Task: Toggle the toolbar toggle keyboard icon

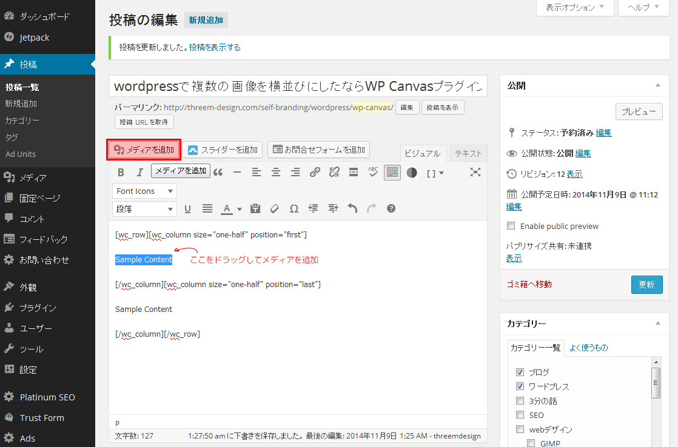Action: click(392, 173)
